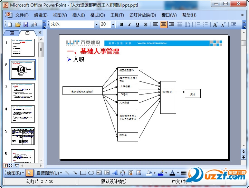
Task: Open the 帮助(H) menu
Action: tap(189, 15)
